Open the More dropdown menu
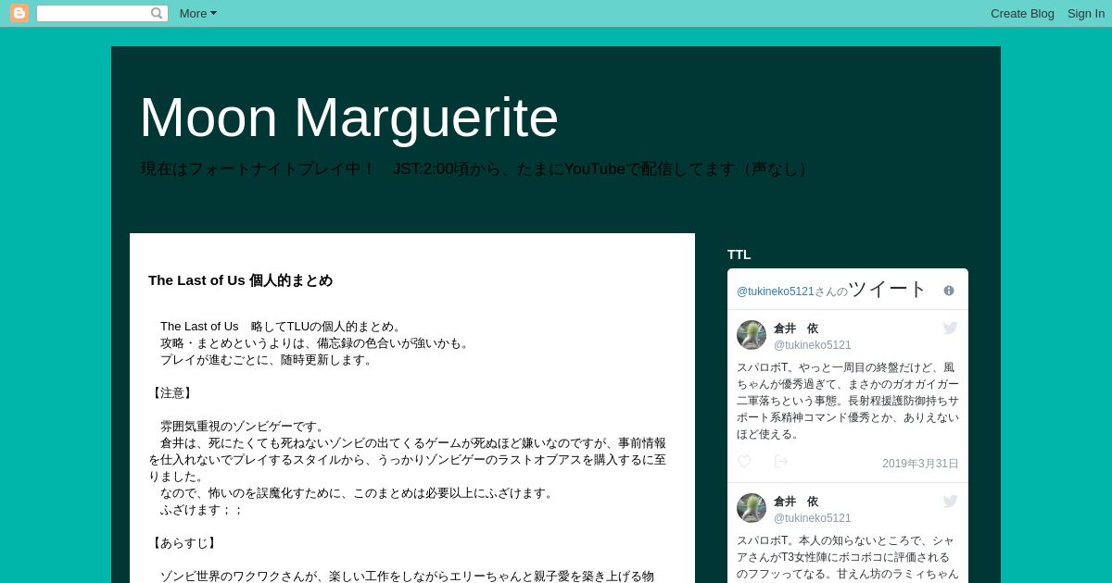This screenshot has width=1112, height=583. (197, 13)
